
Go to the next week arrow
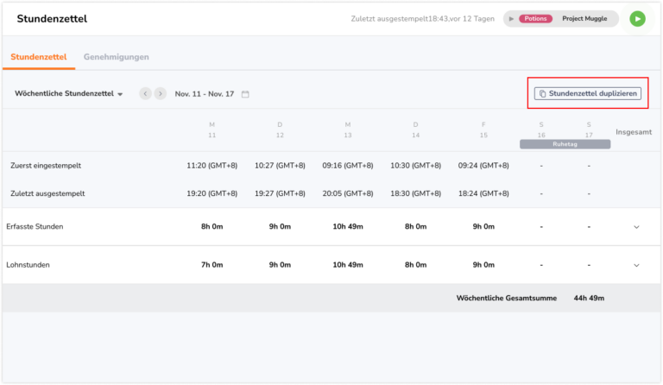coord(161,93)
